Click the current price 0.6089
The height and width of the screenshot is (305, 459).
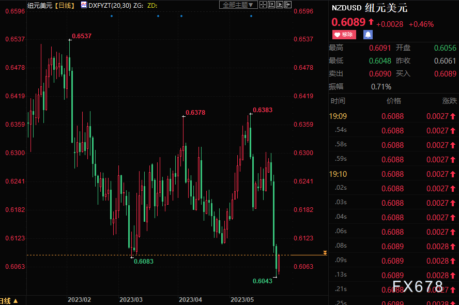coord(348,22)
